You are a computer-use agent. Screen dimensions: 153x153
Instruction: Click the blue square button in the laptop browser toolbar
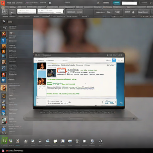pos(114,60)
